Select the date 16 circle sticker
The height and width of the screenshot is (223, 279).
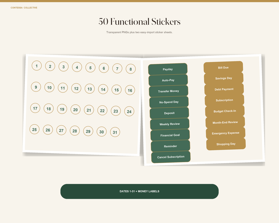point(130,90)
